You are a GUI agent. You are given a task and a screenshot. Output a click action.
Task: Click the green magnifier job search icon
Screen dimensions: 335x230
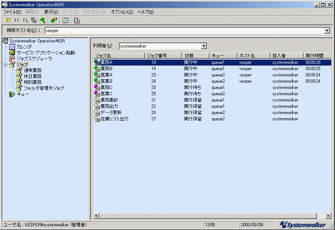pos(42,20)
